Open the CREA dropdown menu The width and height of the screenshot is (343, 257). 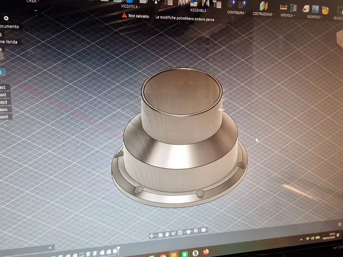point(33,1)
